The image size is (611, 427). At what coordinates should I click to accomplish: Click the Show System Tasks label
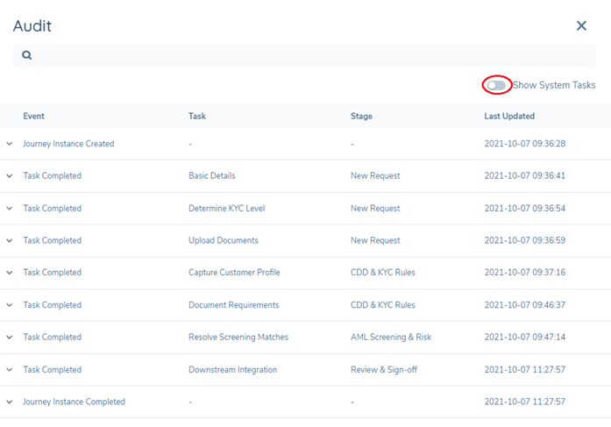[x=554, y=85]
